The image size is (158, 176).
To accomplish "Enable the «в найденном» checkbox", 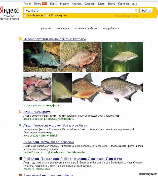I will [25, 16].
